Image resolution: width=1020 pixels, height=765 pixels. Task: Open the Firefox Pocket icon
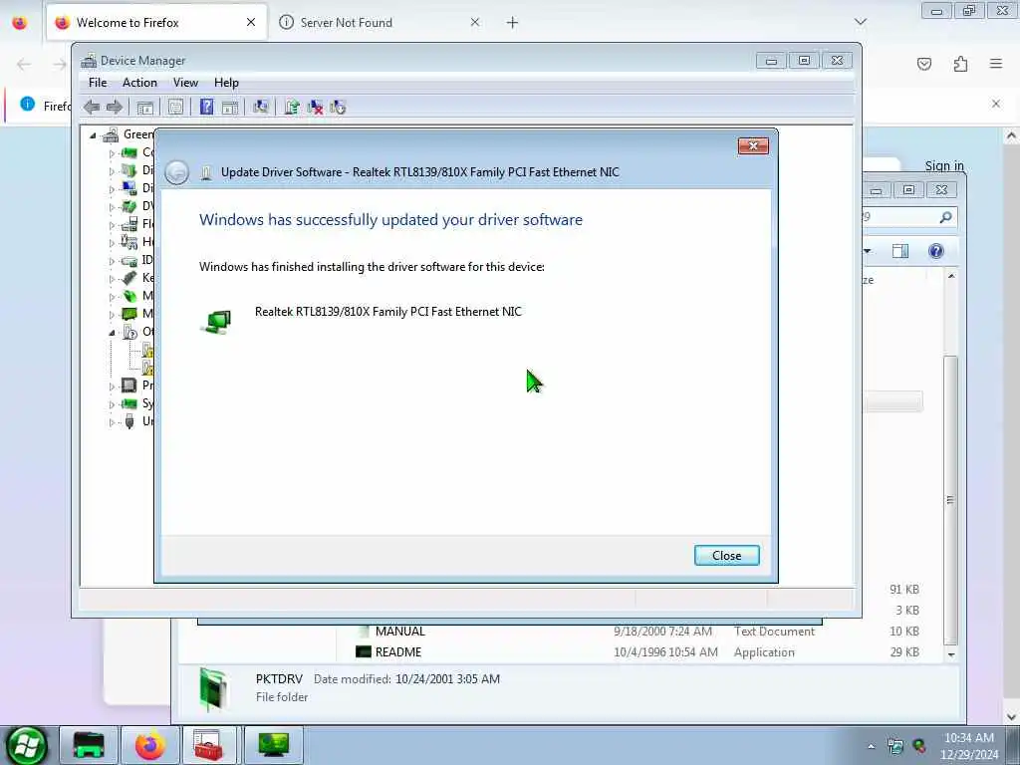(x=924, y=64)
